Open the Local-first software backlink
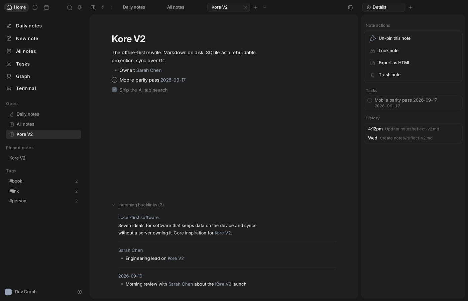This screenshot has height=301, width=468. pos(138,217)
